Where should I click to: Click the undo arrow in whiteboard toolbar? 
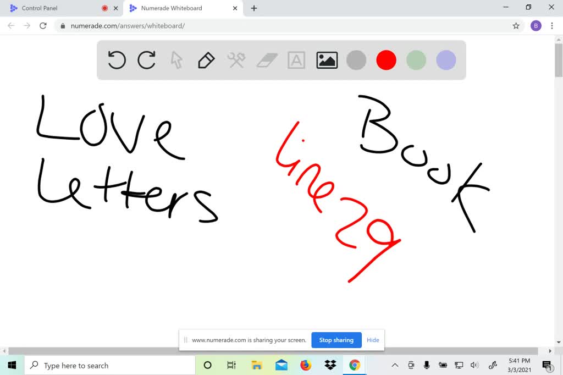click(x=117, y=60)
